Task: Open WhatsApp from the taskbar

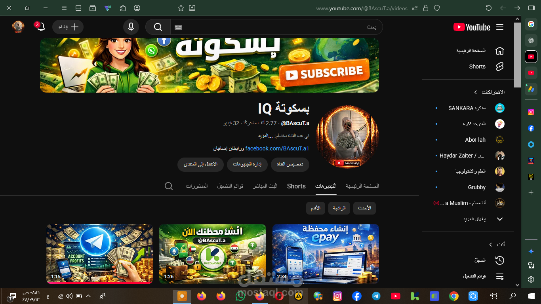Action: pos(240,296)
